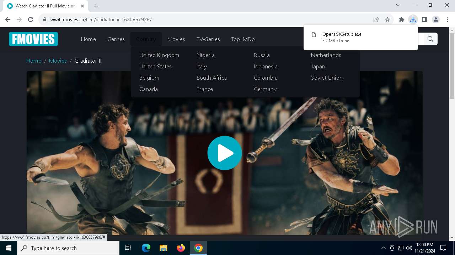455x255 pixels.
Task: Launch Microsoft Edge from taskbar
Action: 146,248
